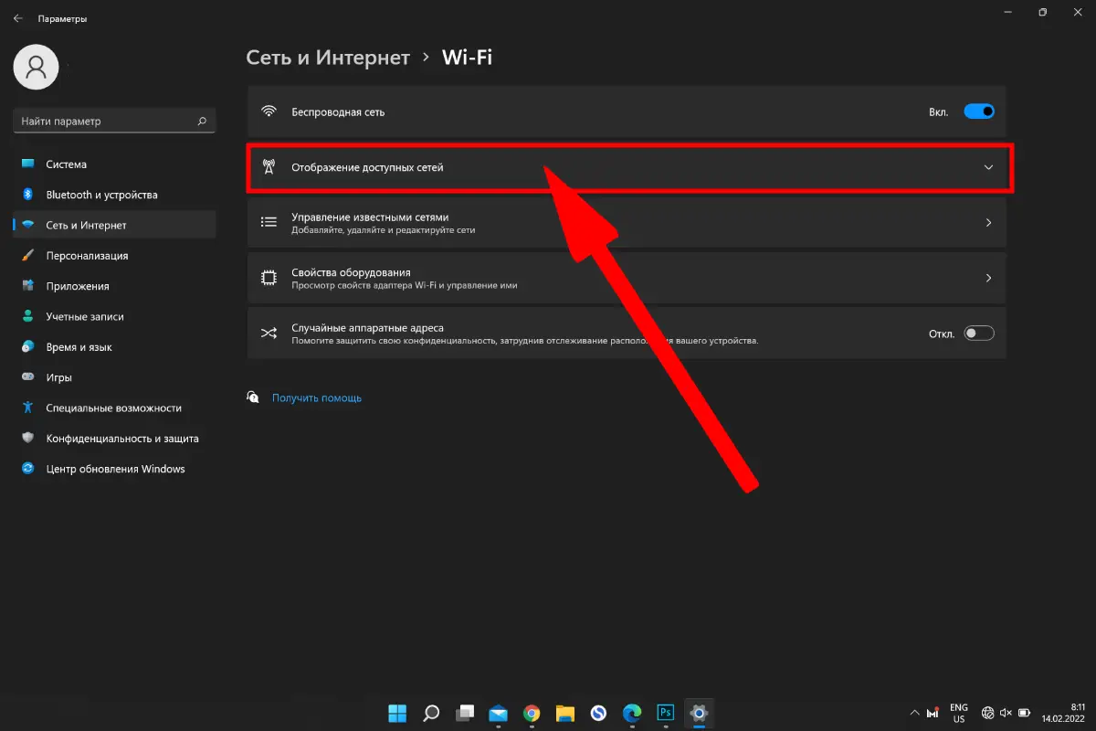Launch Microsoft Edge from the taskbar
Screen dimensions: 1096x731
(632, 713)
